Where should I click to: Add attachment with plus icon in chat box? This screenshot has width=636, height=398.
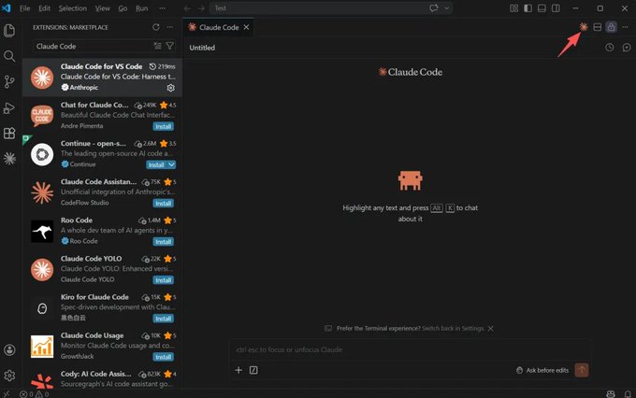tap(238, 370)
